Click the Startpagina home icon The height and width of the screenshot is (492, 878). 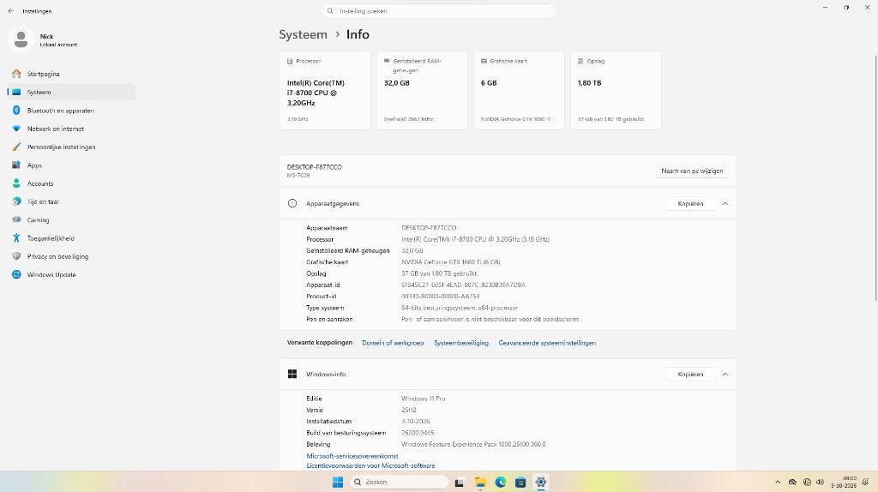point(16,74)
